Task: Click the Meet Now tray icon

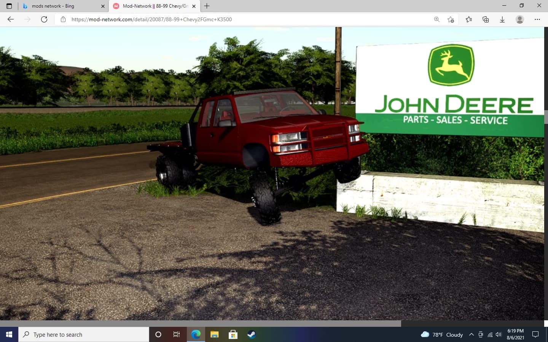Action: tap(481, 334)
